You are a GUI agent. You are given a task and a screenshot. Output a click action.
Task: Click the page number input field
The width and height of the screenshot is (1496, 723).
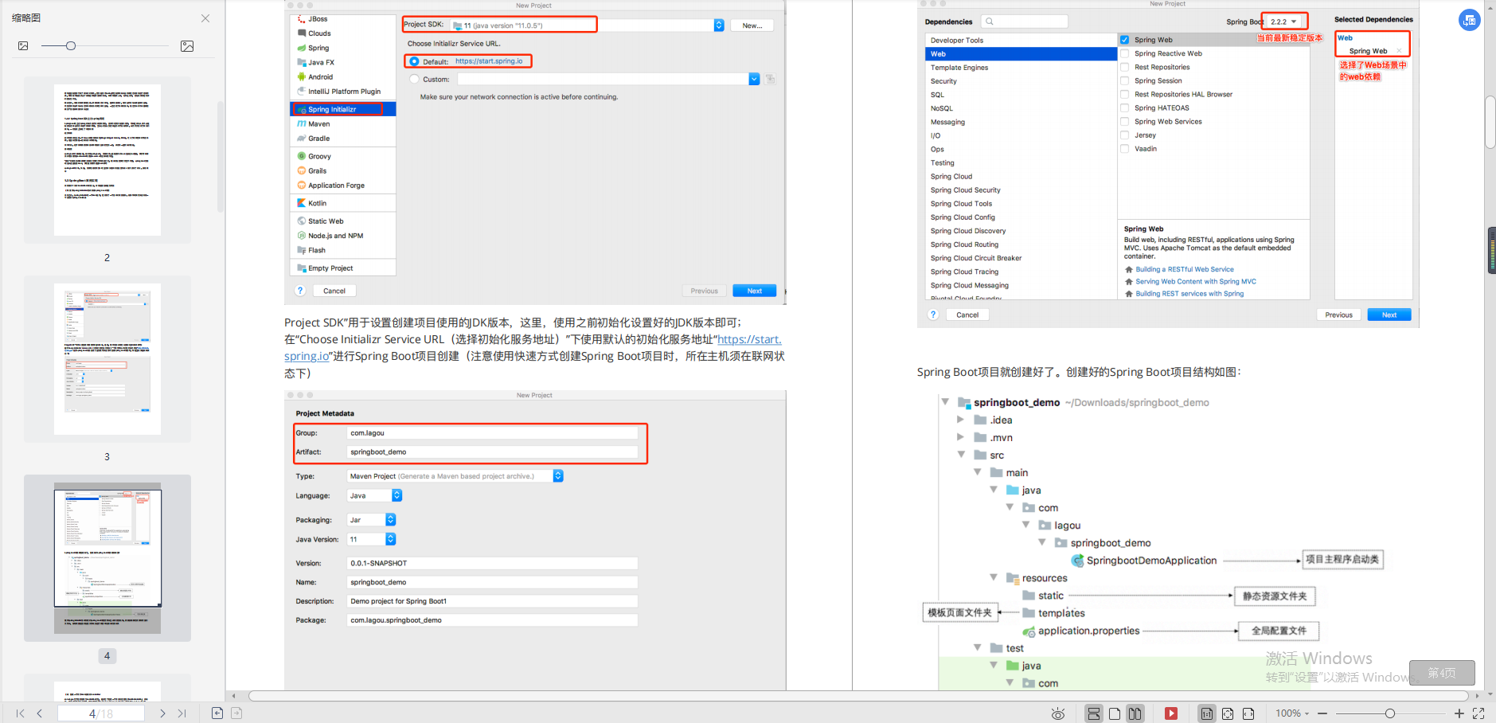tap(101, 713)
